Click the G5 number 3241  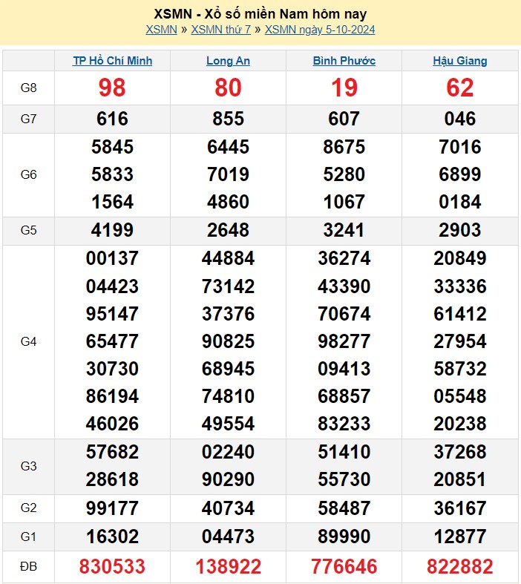pos(344,230)
